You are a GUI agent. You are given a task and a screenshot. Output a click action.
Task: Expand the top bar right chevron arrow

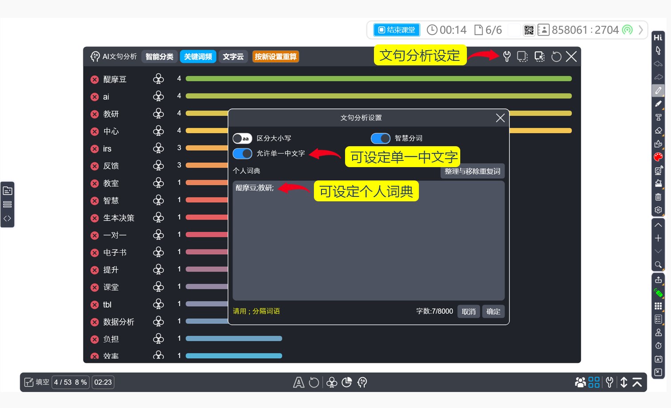point(641,30)
